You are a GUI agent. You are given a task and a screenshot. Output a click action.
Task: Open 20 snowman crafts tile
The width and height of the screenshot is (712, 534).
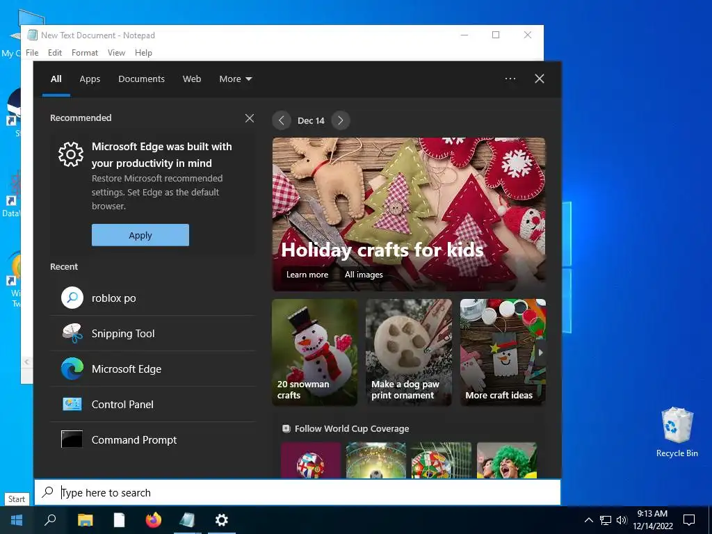coord(315,352)
